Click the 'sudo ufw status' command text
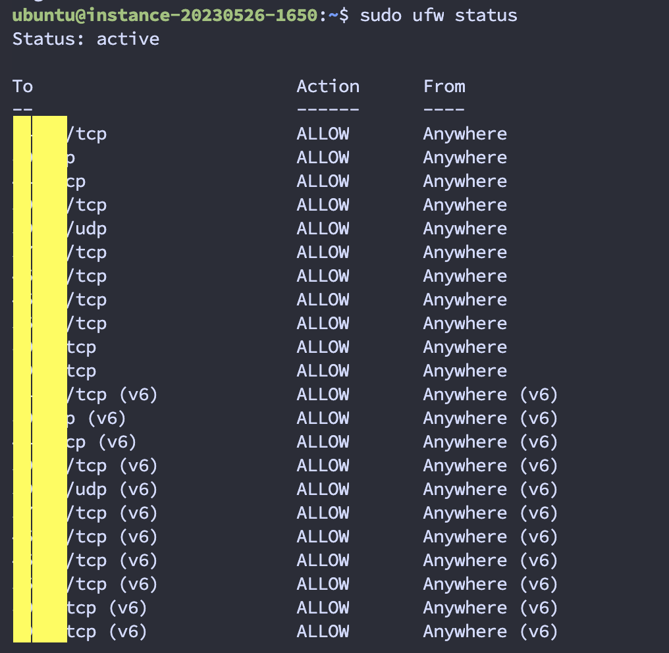The height and width of the screenshot is (653, 669). point(438,15)
